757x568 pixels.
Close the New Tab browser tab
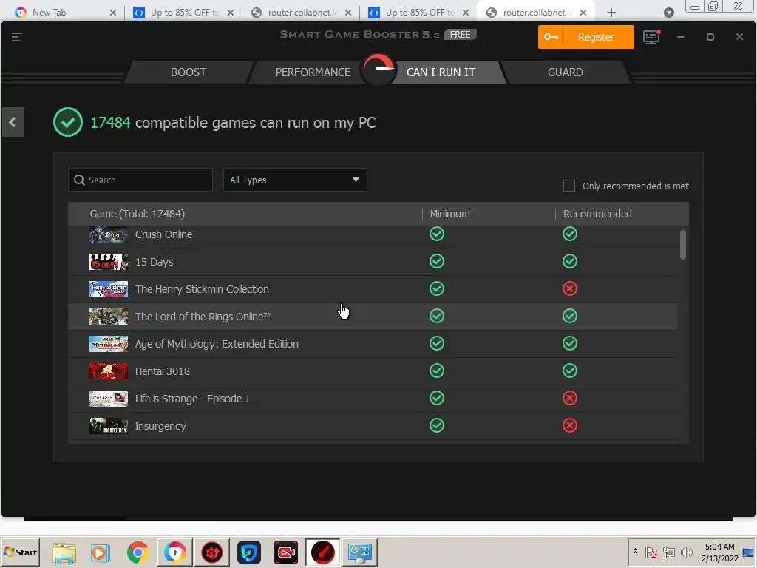113,13
